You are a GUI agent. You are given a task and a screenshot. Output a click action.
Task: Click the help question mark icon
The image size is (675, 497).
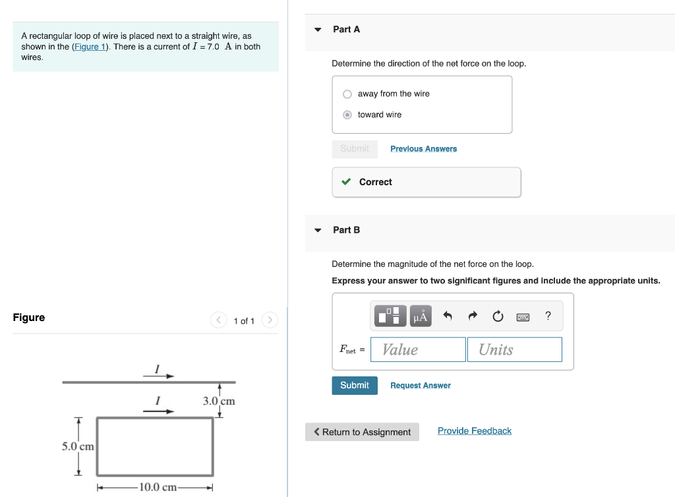coord(547,316)
